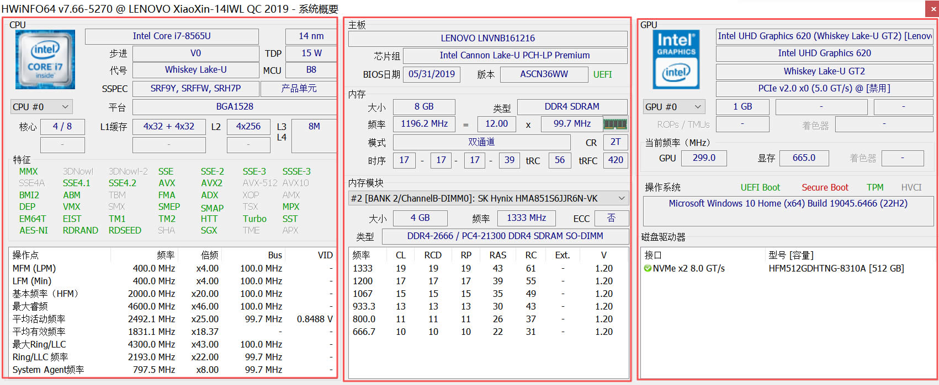Click the AVX2 feature flag
Image resolution: width=939 pixels, height=385 pixels.
211,183
